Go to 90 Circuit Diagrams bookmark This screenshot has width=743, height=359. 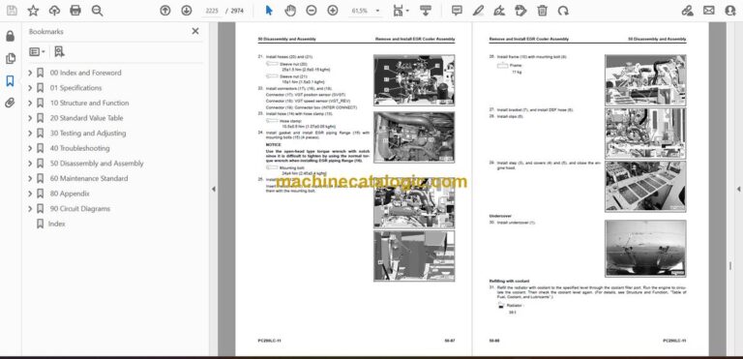pyautogui.click(x=79, y=209)
